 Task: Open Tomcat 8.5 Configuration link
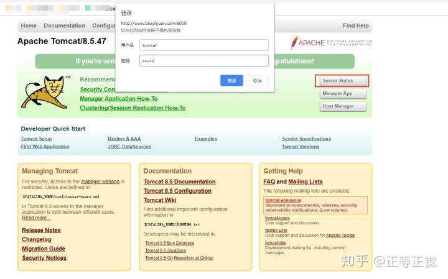(x=177, y=191)
